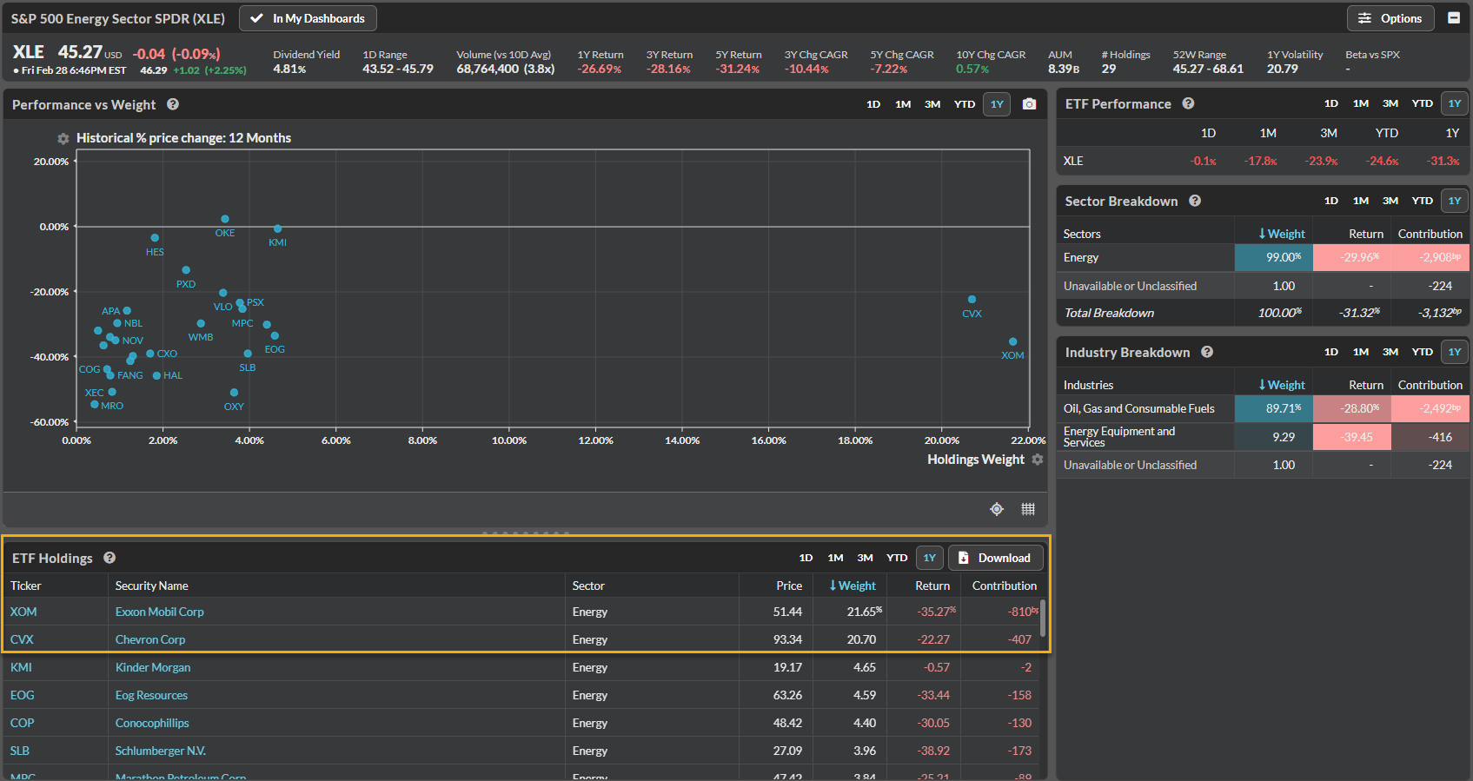Select 1M period in Performance vs Weight panel
The image size is (1473, 781).
coord(903,104)
